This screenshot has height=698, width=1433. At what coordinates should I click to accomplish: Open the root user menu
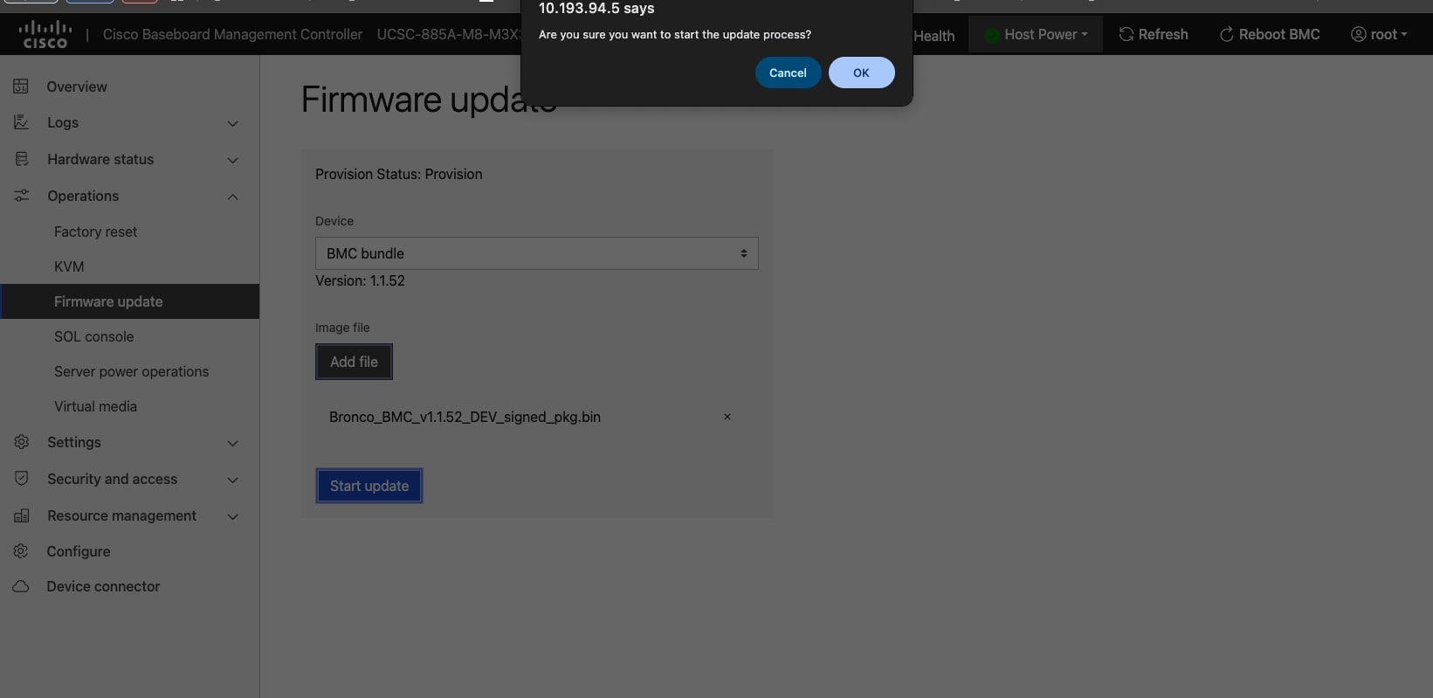pos(1380,34)
